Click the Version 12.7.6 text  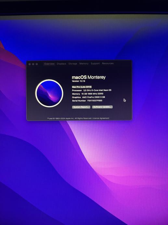pos(78,81)
